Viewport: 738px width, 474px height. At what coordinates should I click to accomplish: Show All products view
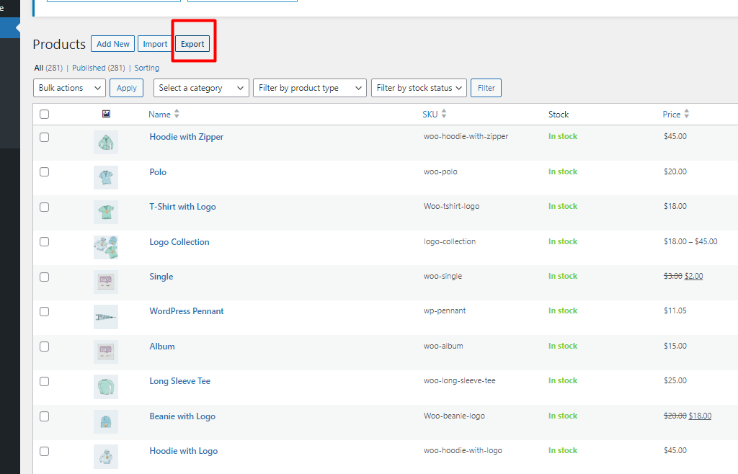coord(39,68)
